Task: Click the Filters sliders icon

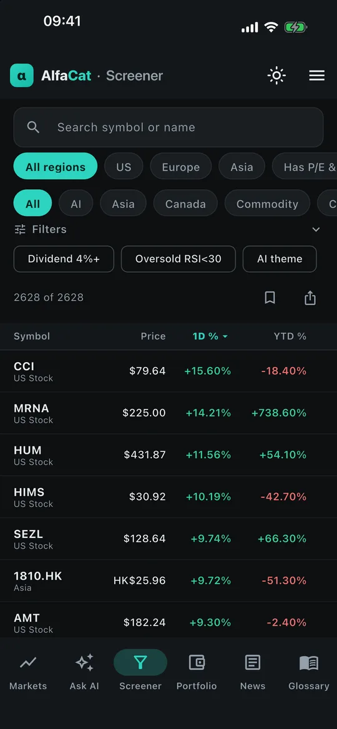Action: (x=20, y=229)
